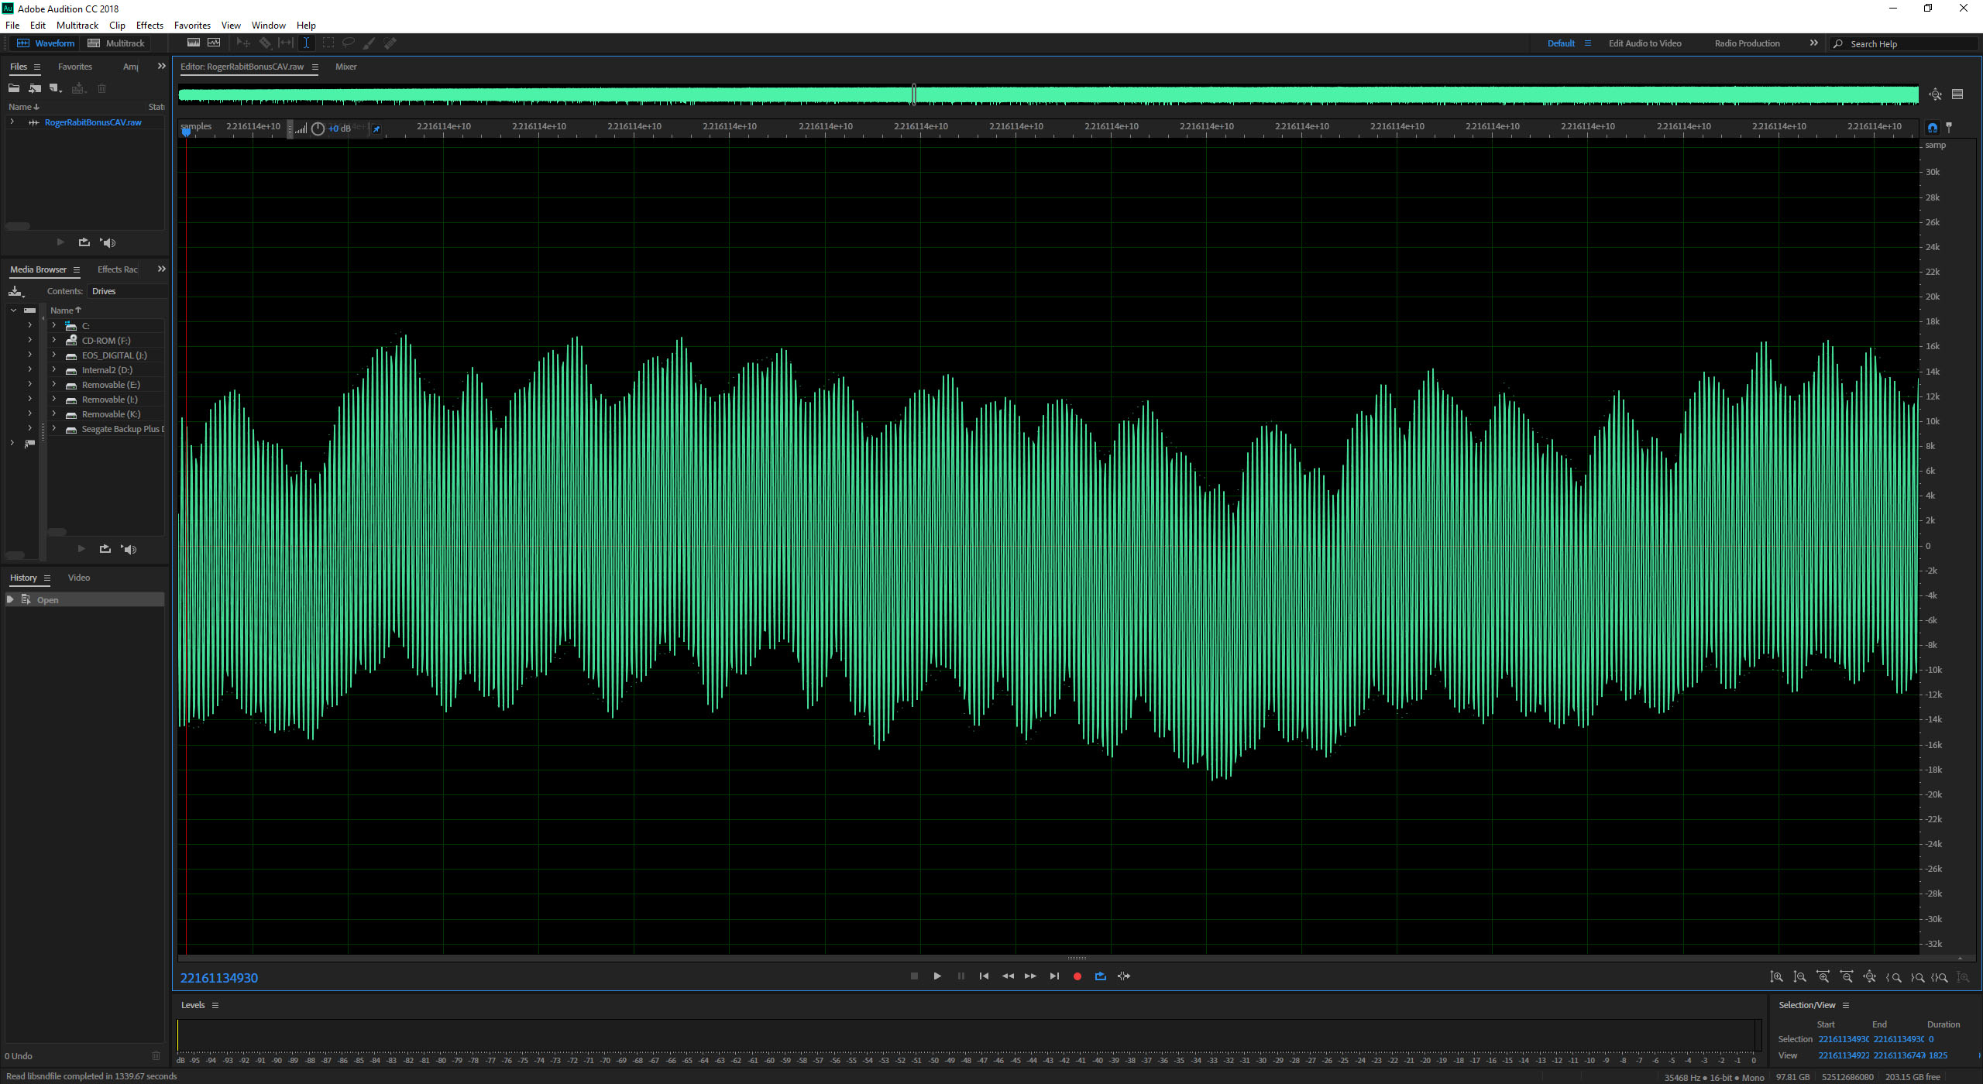The width and height of the screenshot is (1983, 1084).
Task: Toggle the HUD pin icon
Action: (x=376, y=129)
